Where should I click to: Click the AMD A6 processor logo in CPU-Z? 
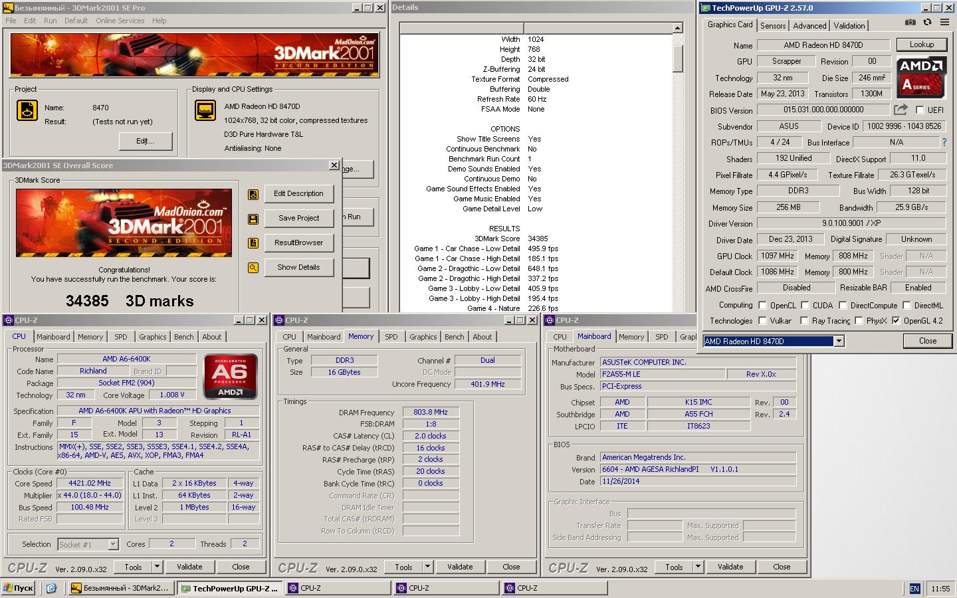click(231, 376)
